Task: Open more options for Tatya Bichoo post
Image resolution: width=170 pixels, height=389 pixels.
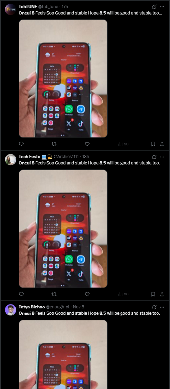Action: tap(162, 307)
